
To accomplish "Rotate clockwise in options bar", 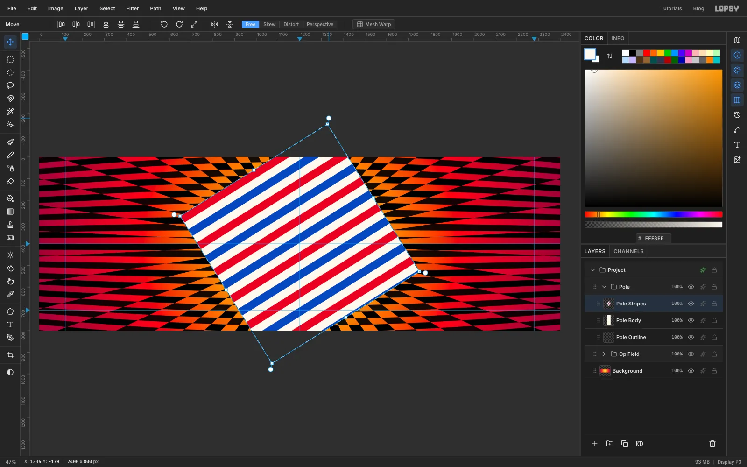I will coord(179,24).
